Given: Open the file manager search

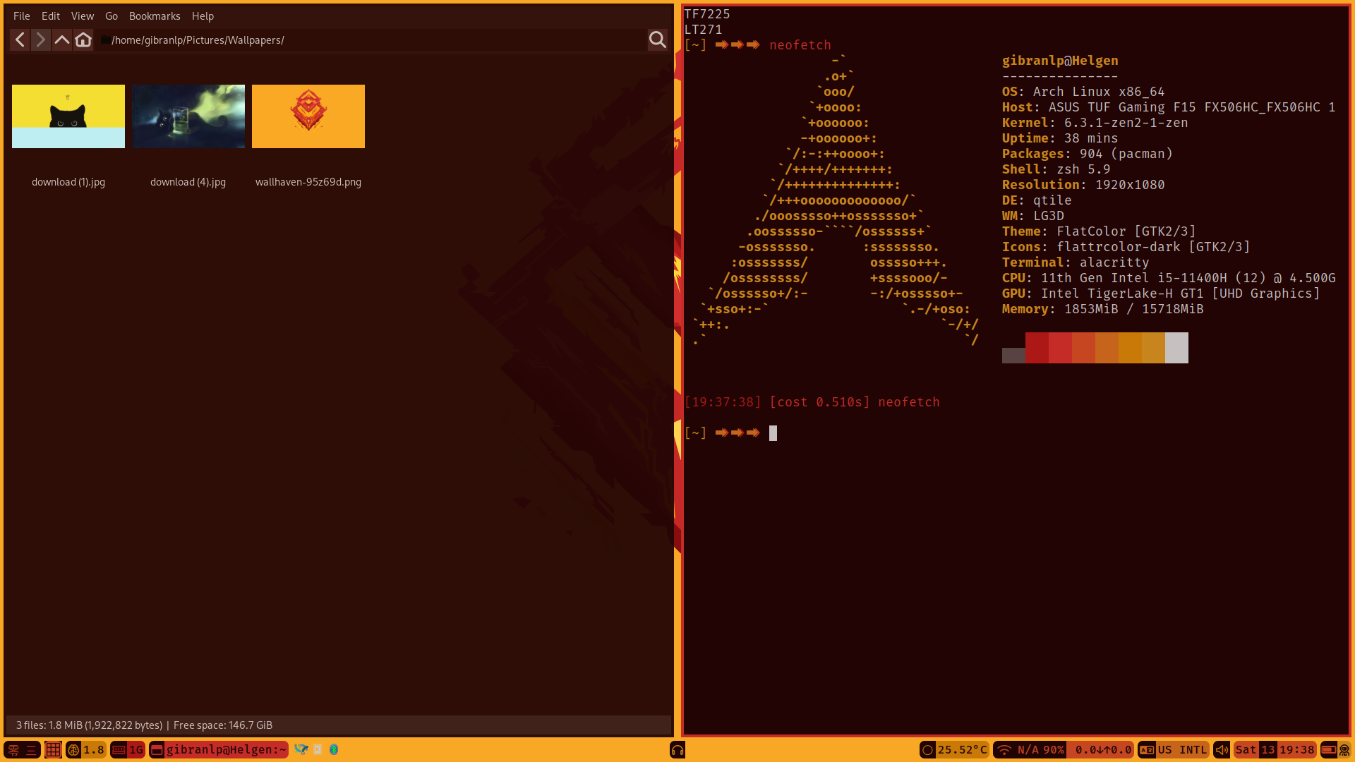Looking at the screenshot, I should pos(657,40).
